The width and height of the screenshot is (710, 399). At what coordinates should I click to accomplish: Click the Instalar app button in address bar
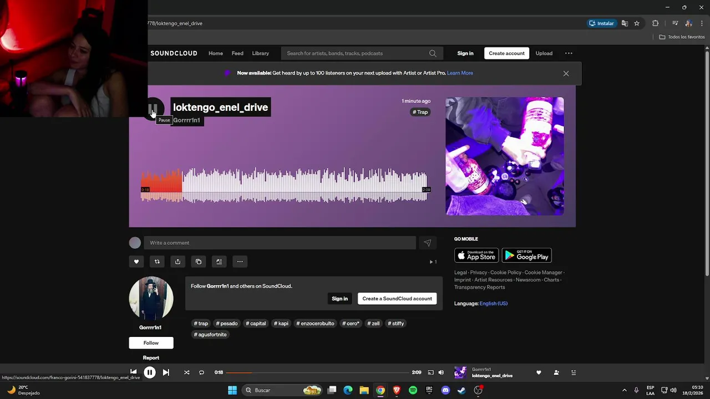tap(601, 23)
